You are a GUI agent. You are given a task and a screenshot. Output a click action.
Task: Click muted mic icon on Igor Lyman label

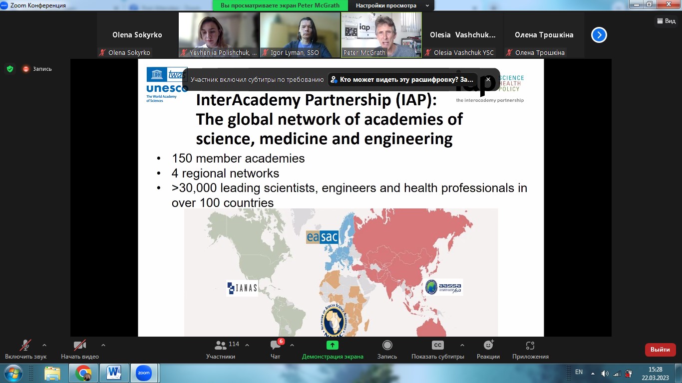[266, 52]
